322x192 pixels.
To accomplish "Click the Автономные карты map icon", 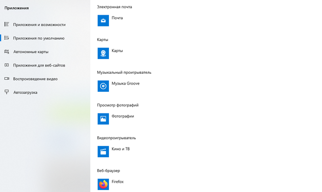I will (6, 52).
